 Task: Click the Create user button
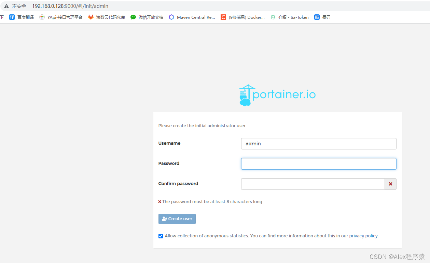tap(177, 219)
